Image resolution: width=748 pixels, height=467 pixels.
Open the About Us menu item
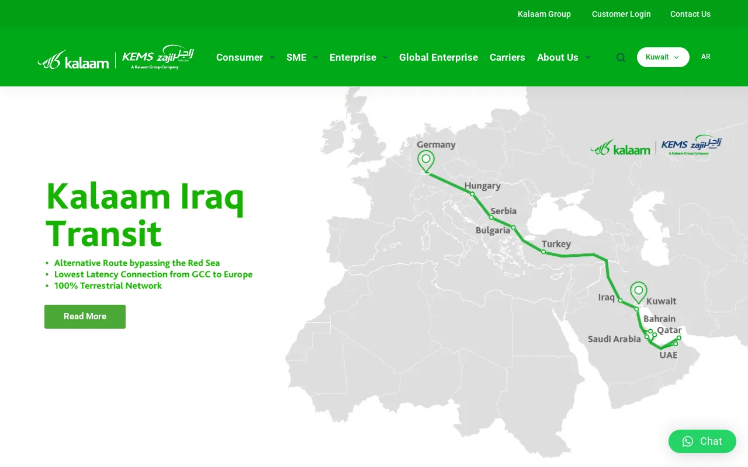click(x=557, y=57)
